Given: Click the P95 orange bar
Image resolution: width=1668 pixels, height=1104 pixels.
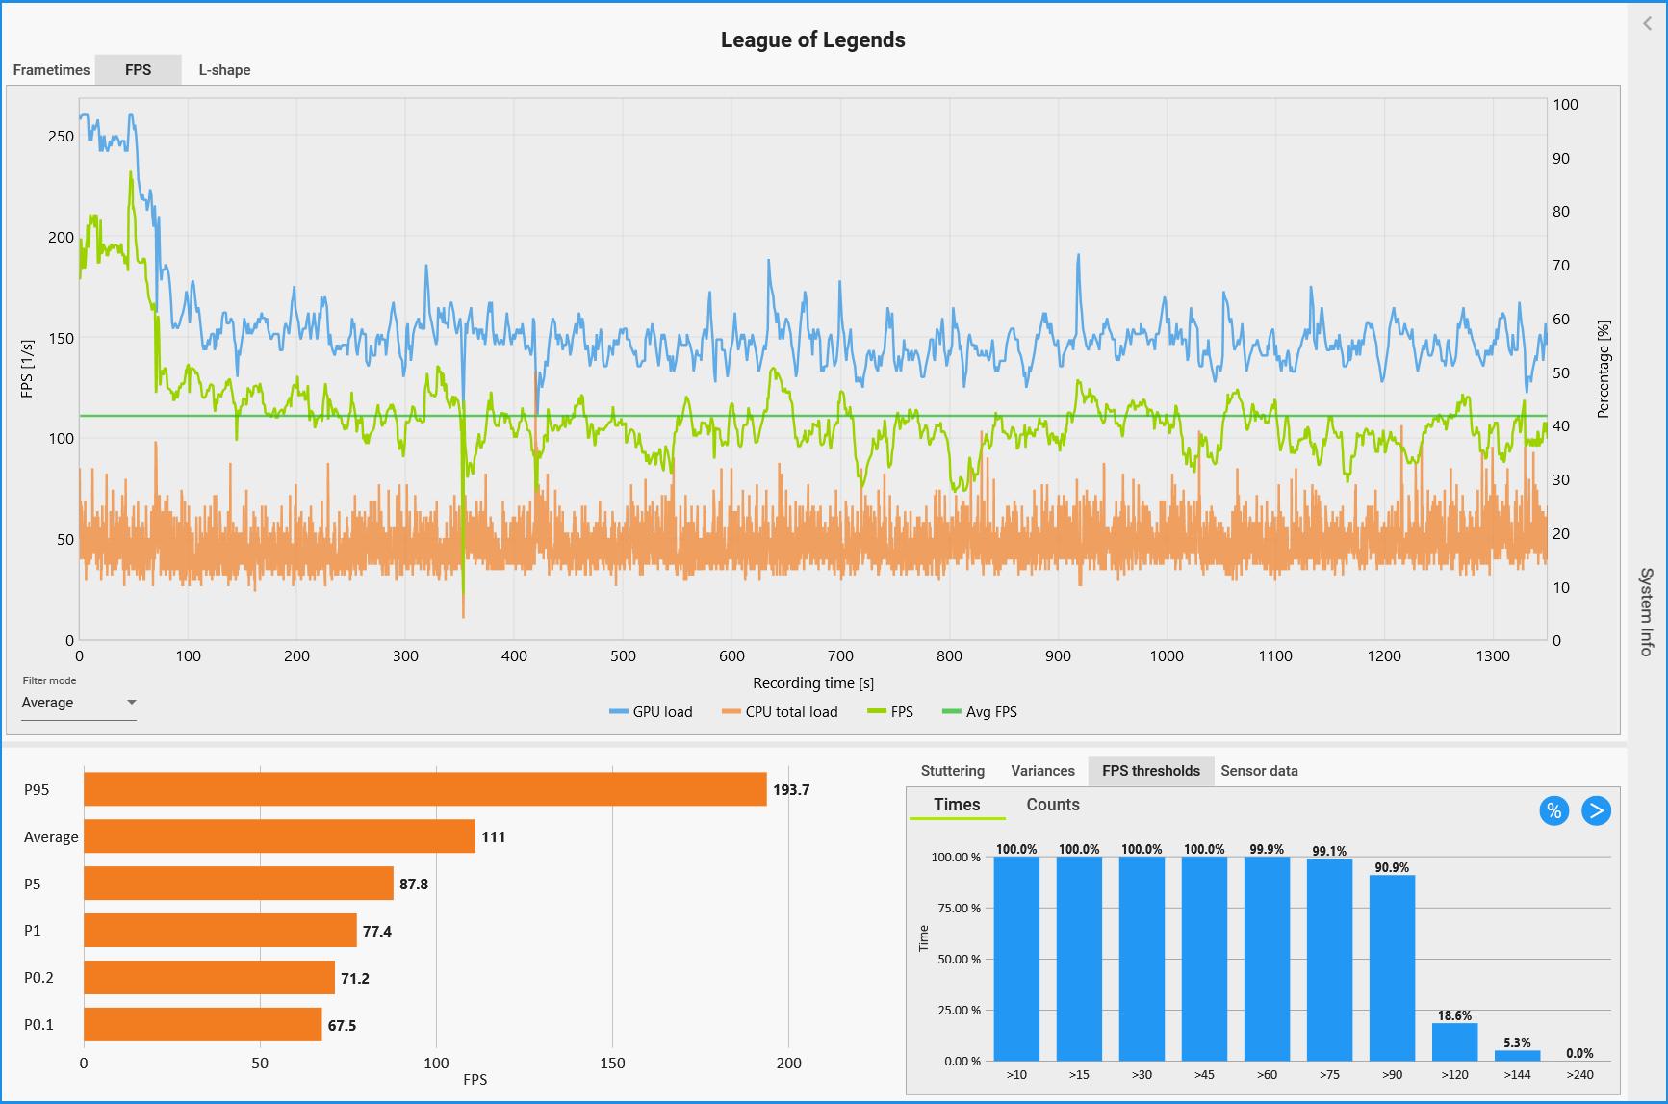Looking at the screenshot, I should click(424, 789).
